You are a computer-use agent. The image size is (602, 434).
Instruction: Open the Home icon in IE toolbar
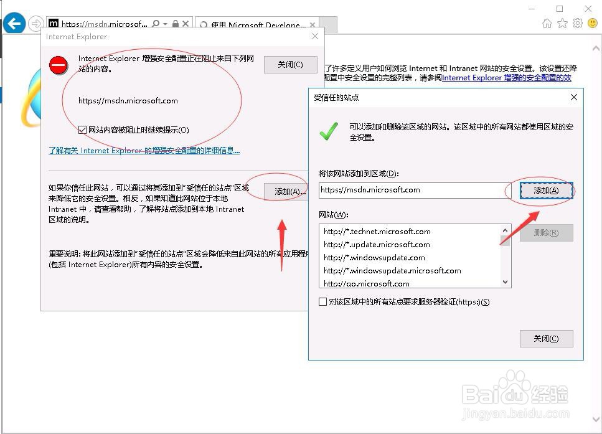tap(547, 24)
